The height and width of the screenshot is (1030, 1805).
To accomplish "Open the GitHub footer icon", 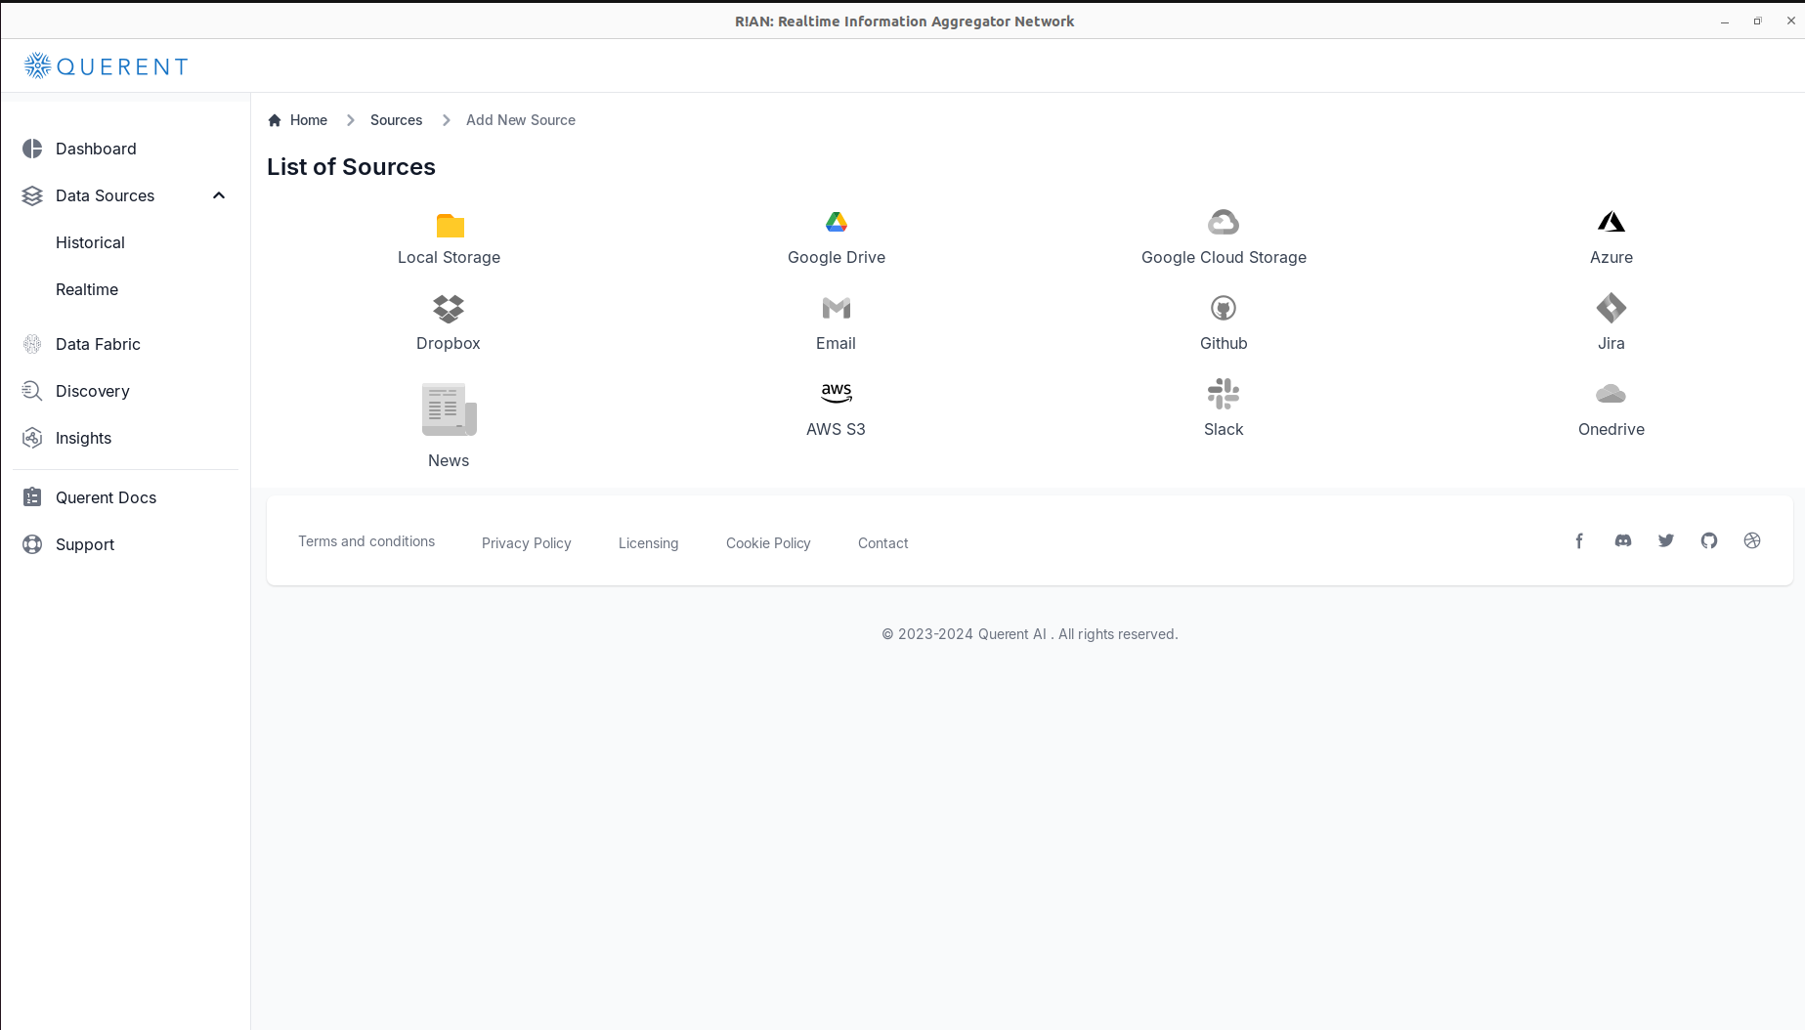I will [1709, 540].
